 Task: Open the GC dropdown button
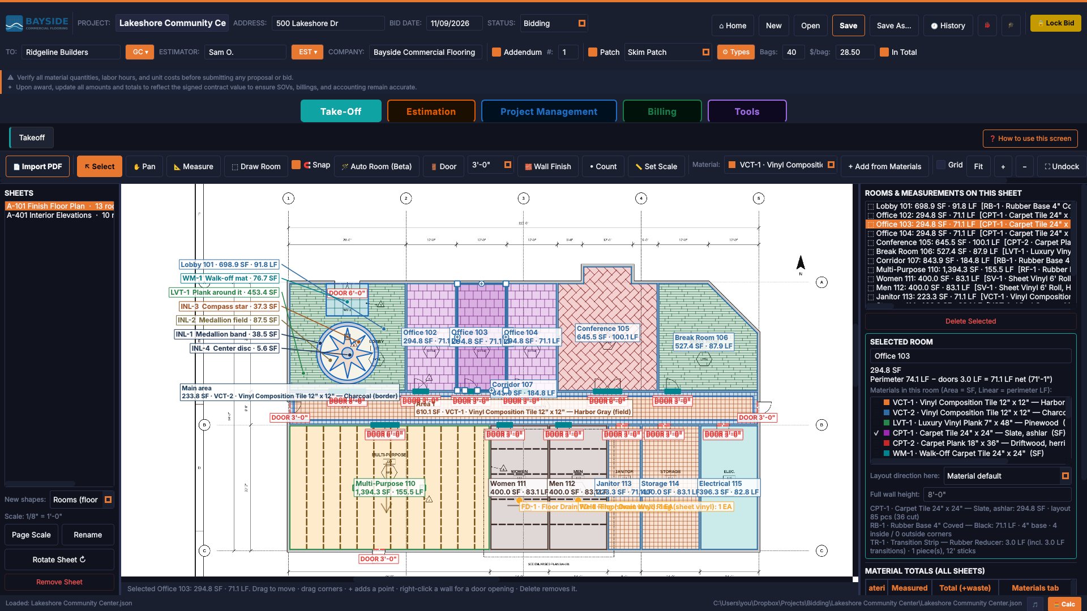click(140, 52)
